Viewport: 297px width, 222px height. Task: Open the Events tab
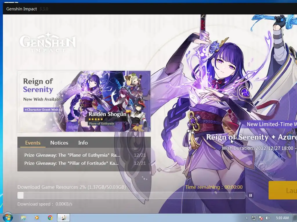tap(33, 143)
